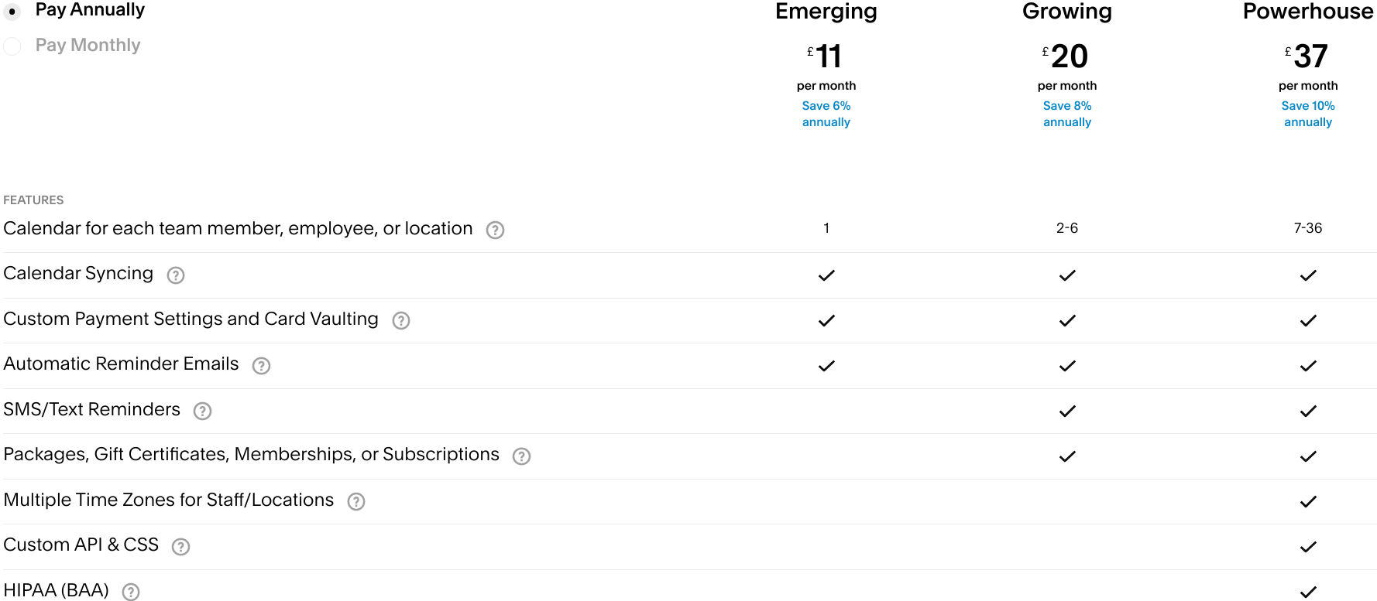The image size is (1377, 601).
Task: Open help tooltip for Custom Payment Settings
Action: [x=400, y=320]
